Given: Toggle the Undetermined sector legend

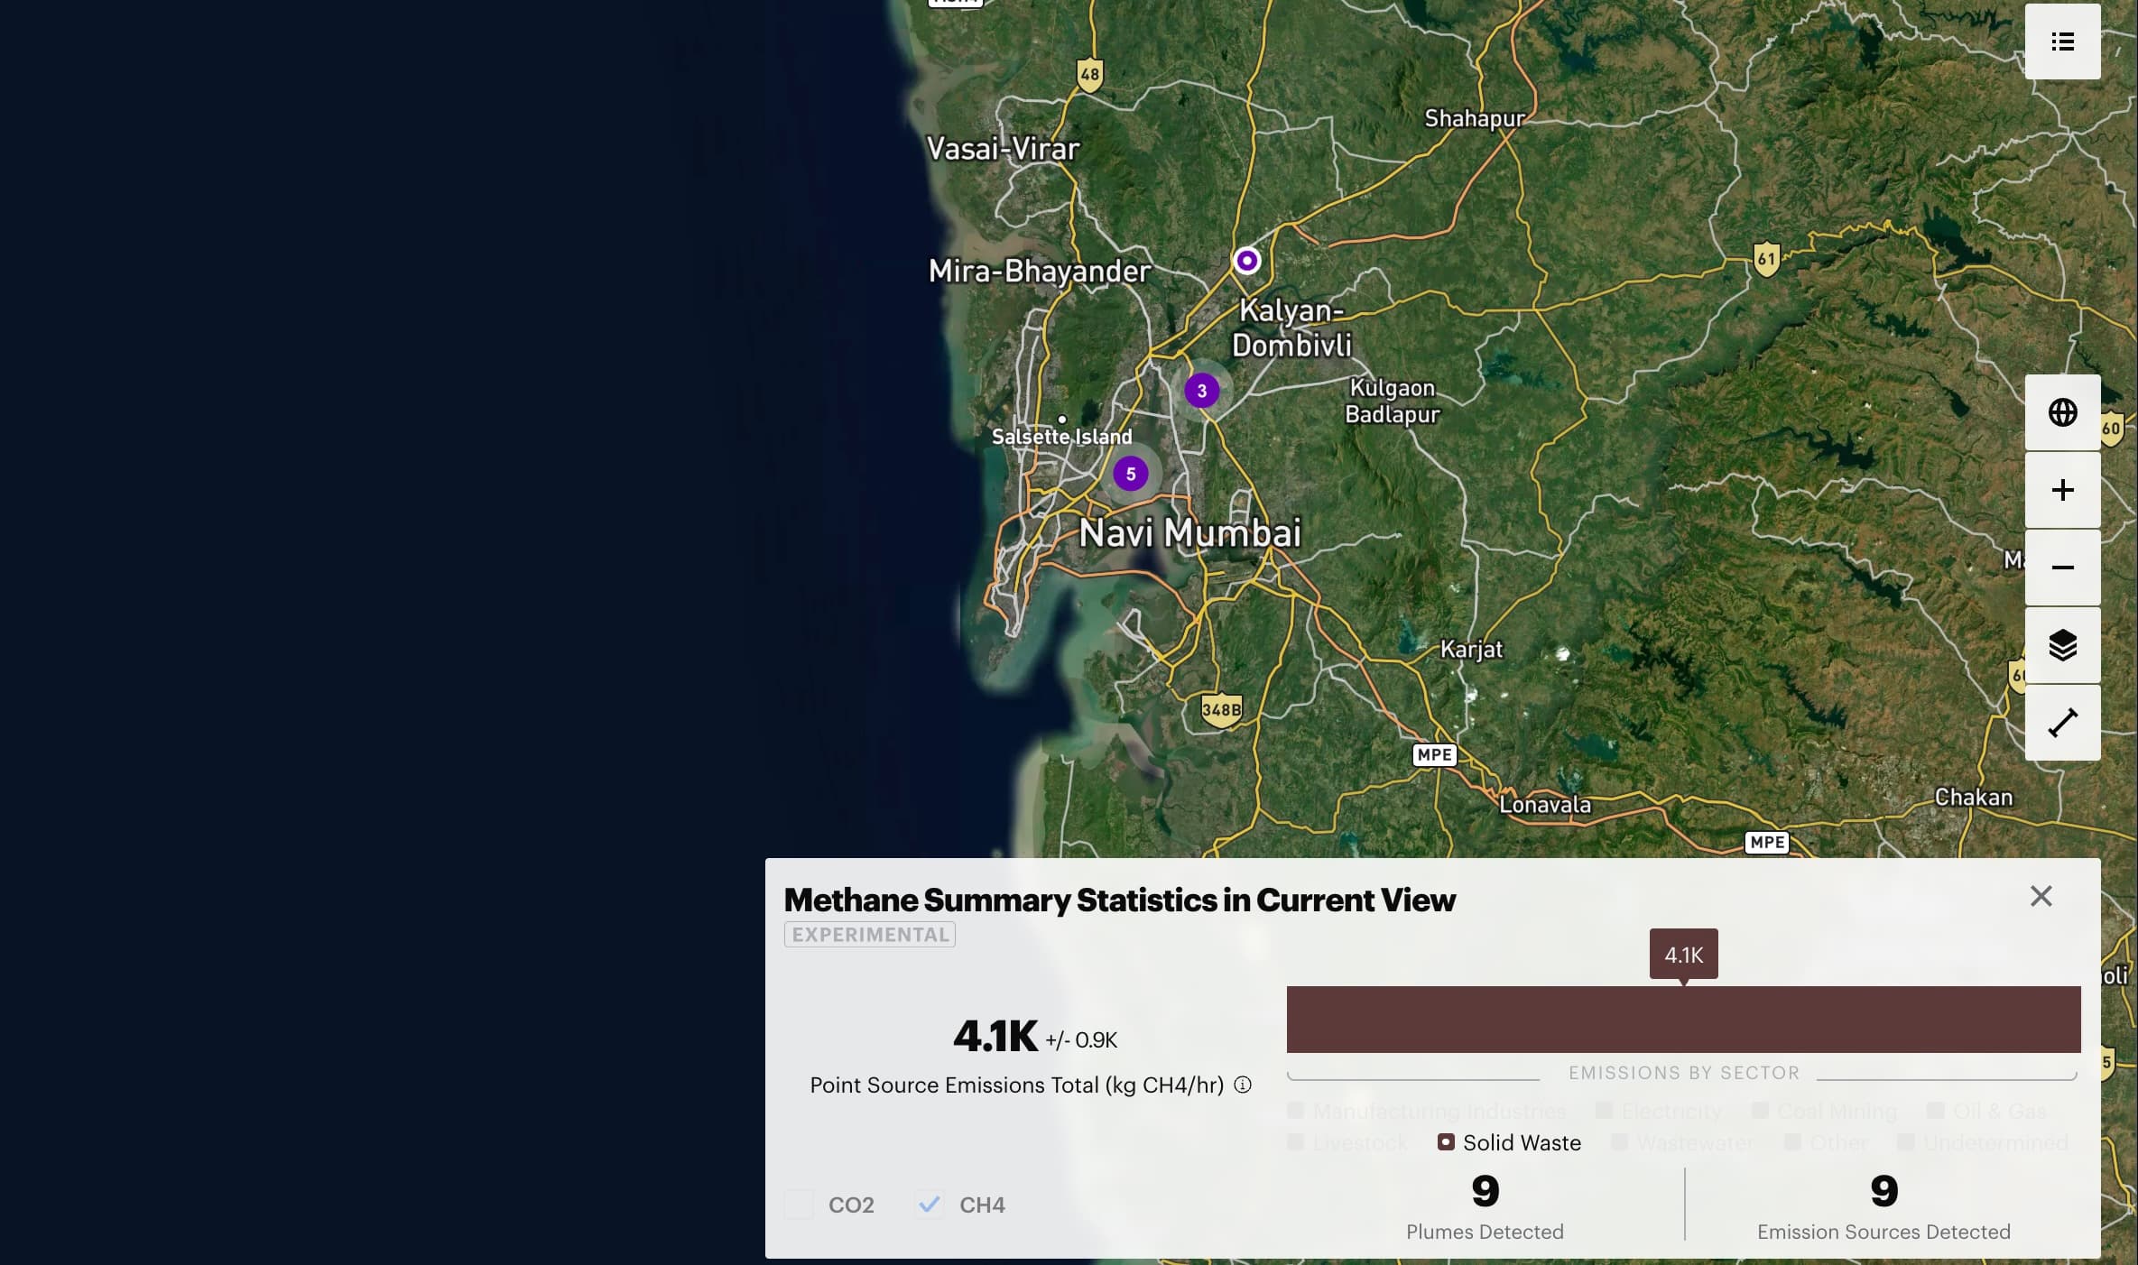Looking at the screenshot, I should click(x=1983, y=1142).
